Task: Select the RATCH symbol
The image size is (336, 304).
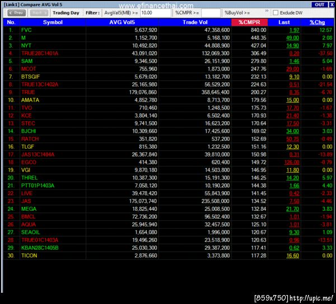Action: pos(30,139)
